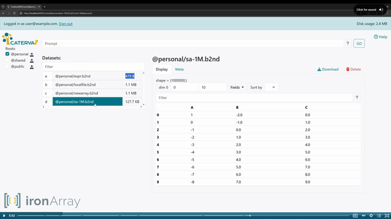391x219 pixels.
Task: Click the GO button
Action: (359, 43)
